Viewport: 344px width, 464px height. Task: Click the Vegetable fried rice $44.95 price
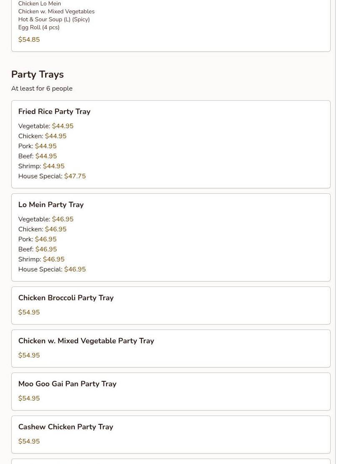tap(63, 126)
